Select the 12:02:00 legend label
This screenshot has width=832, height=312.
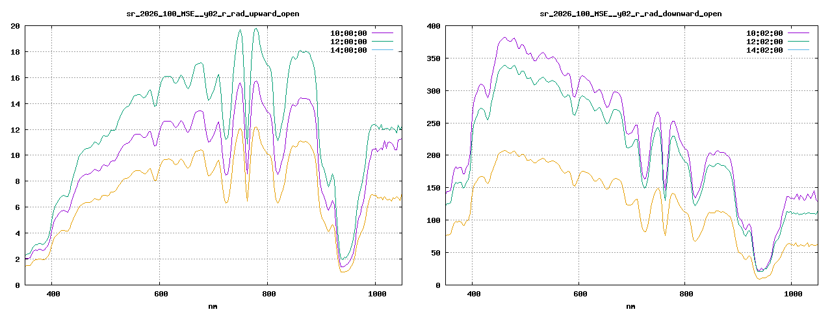(x=764, y=42)
